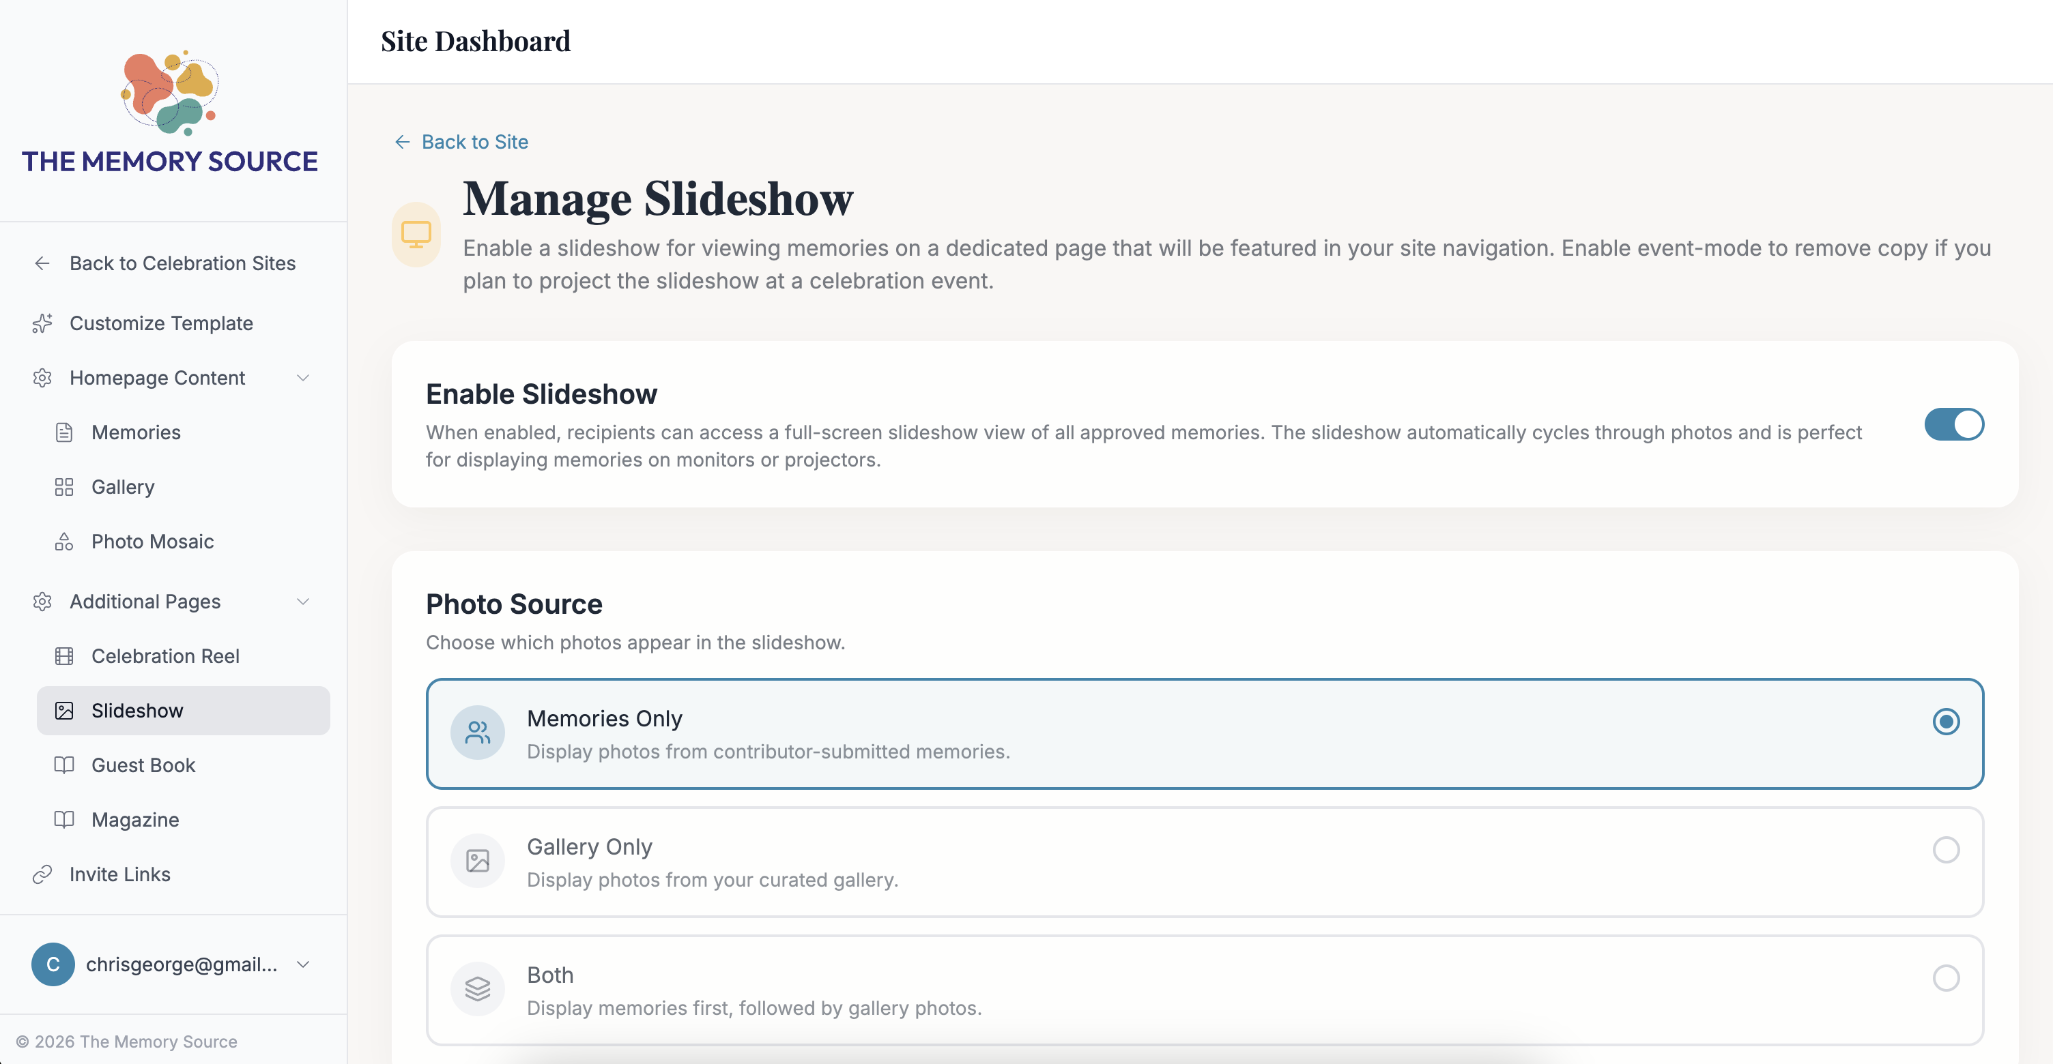Navigate Back to Celebration Sites
This screenshot has width=2053, height=1064.
tap(182, 263)
